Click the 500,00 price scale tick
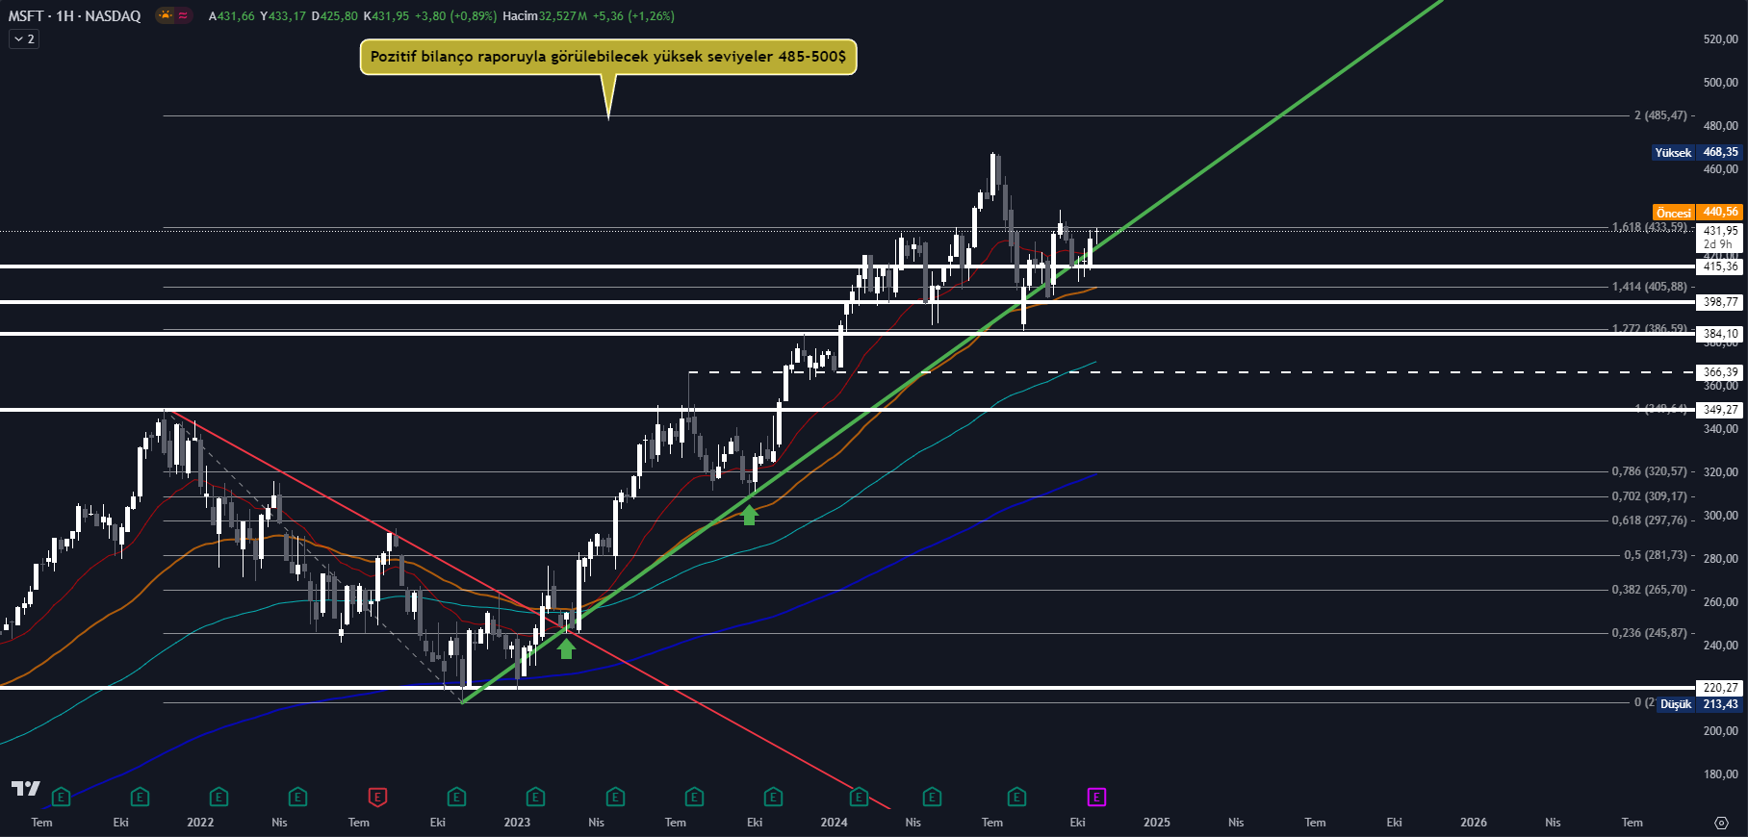Screen dimensions: 1748x837 1720,83
